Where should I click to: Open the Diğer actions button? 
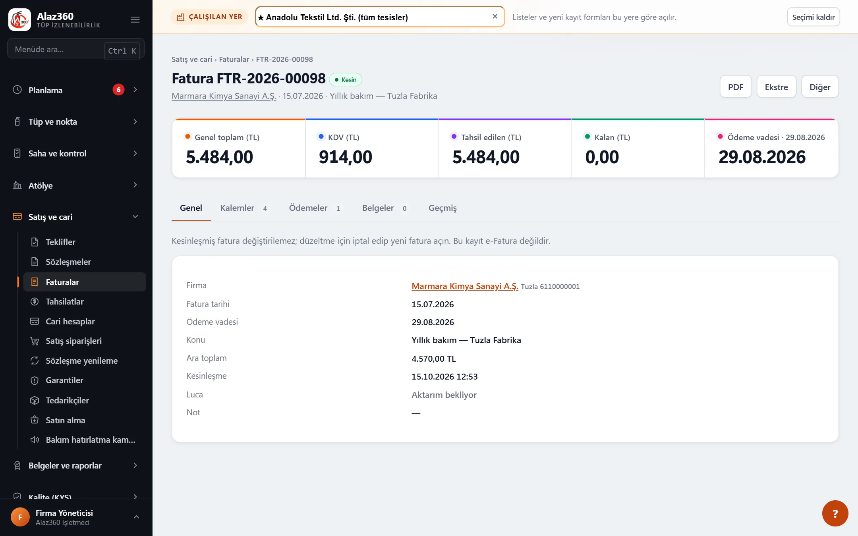(x=820, y=87)
